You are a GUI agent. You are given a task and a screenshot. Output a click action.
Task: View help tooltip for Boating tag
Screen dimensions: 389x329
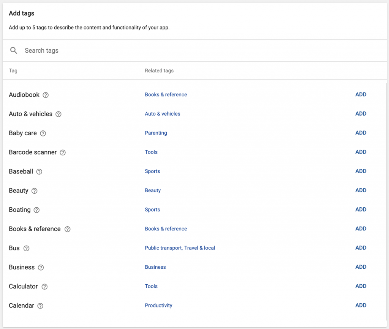(36, 210)
